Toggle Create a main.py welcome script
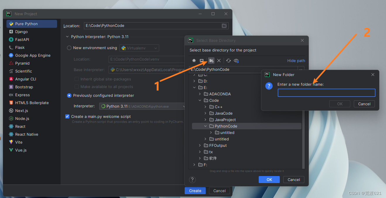Viewport: 386px width, 198px height. tap(67, 116)
